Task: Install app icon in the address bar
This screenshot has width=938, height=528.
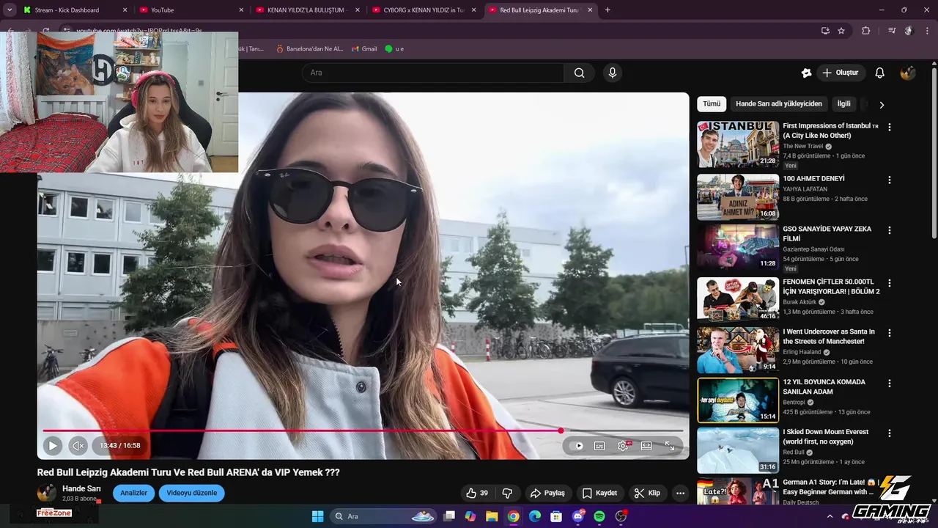Action: pyautogui.click(x=825, y=31)
